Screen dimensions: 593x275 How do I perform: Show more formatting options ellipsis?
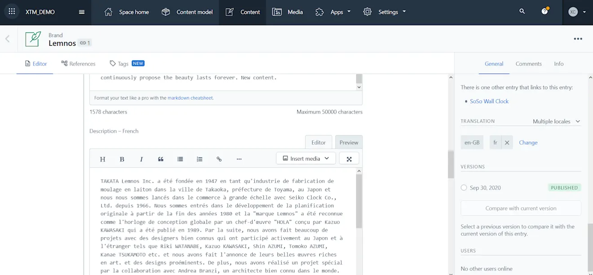(239, 159)
